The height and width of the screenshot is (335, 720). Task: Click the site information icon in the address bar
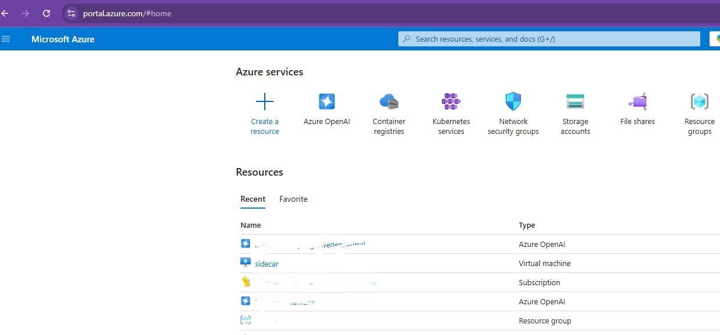tap(71, 13)
